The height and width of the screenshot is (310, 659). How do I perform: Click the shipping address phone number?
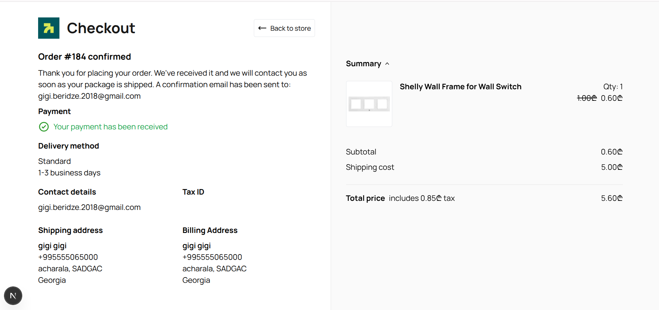pos(68,257)
